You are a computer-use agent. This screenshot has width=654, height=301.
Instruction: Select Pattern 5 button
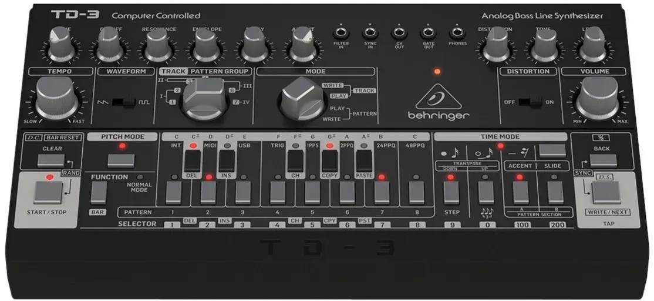(x=312, y=193)
